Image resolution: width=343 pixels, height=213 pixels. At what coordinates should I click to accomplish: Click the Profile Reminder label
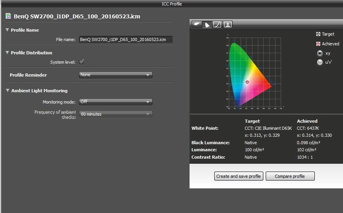[x=28, y=75]
